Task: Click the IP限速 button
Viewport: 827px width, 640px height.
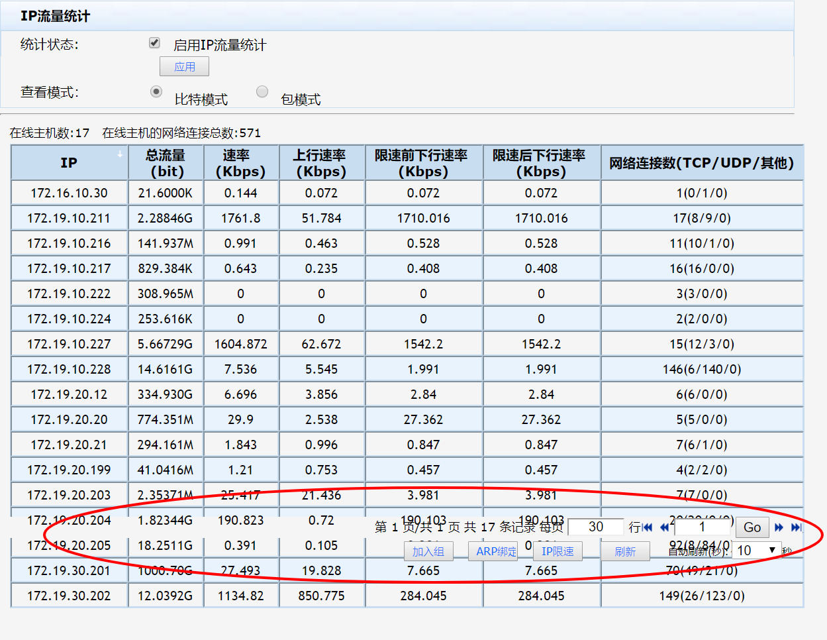Action: tap(558, 551)
